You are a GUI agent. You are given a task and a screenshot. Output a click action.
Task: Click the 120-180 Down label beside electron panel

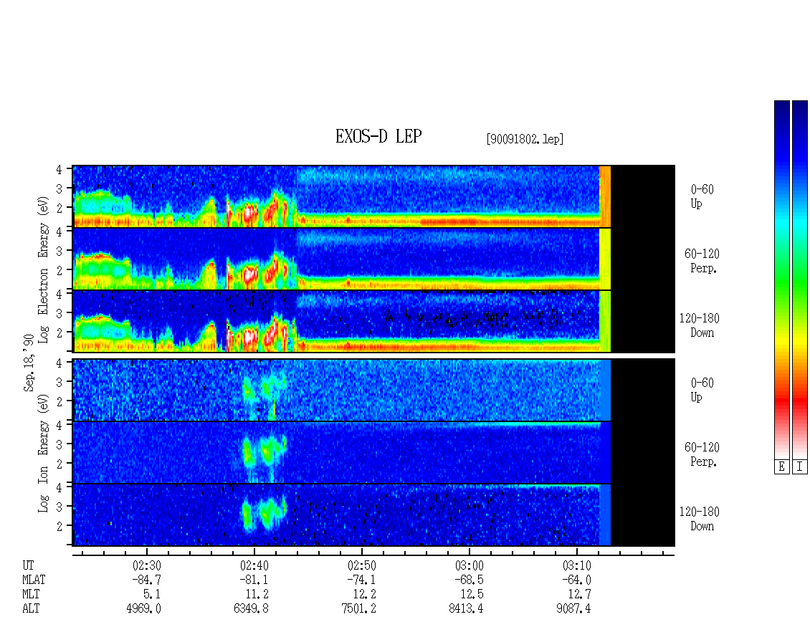pos(700,325)
